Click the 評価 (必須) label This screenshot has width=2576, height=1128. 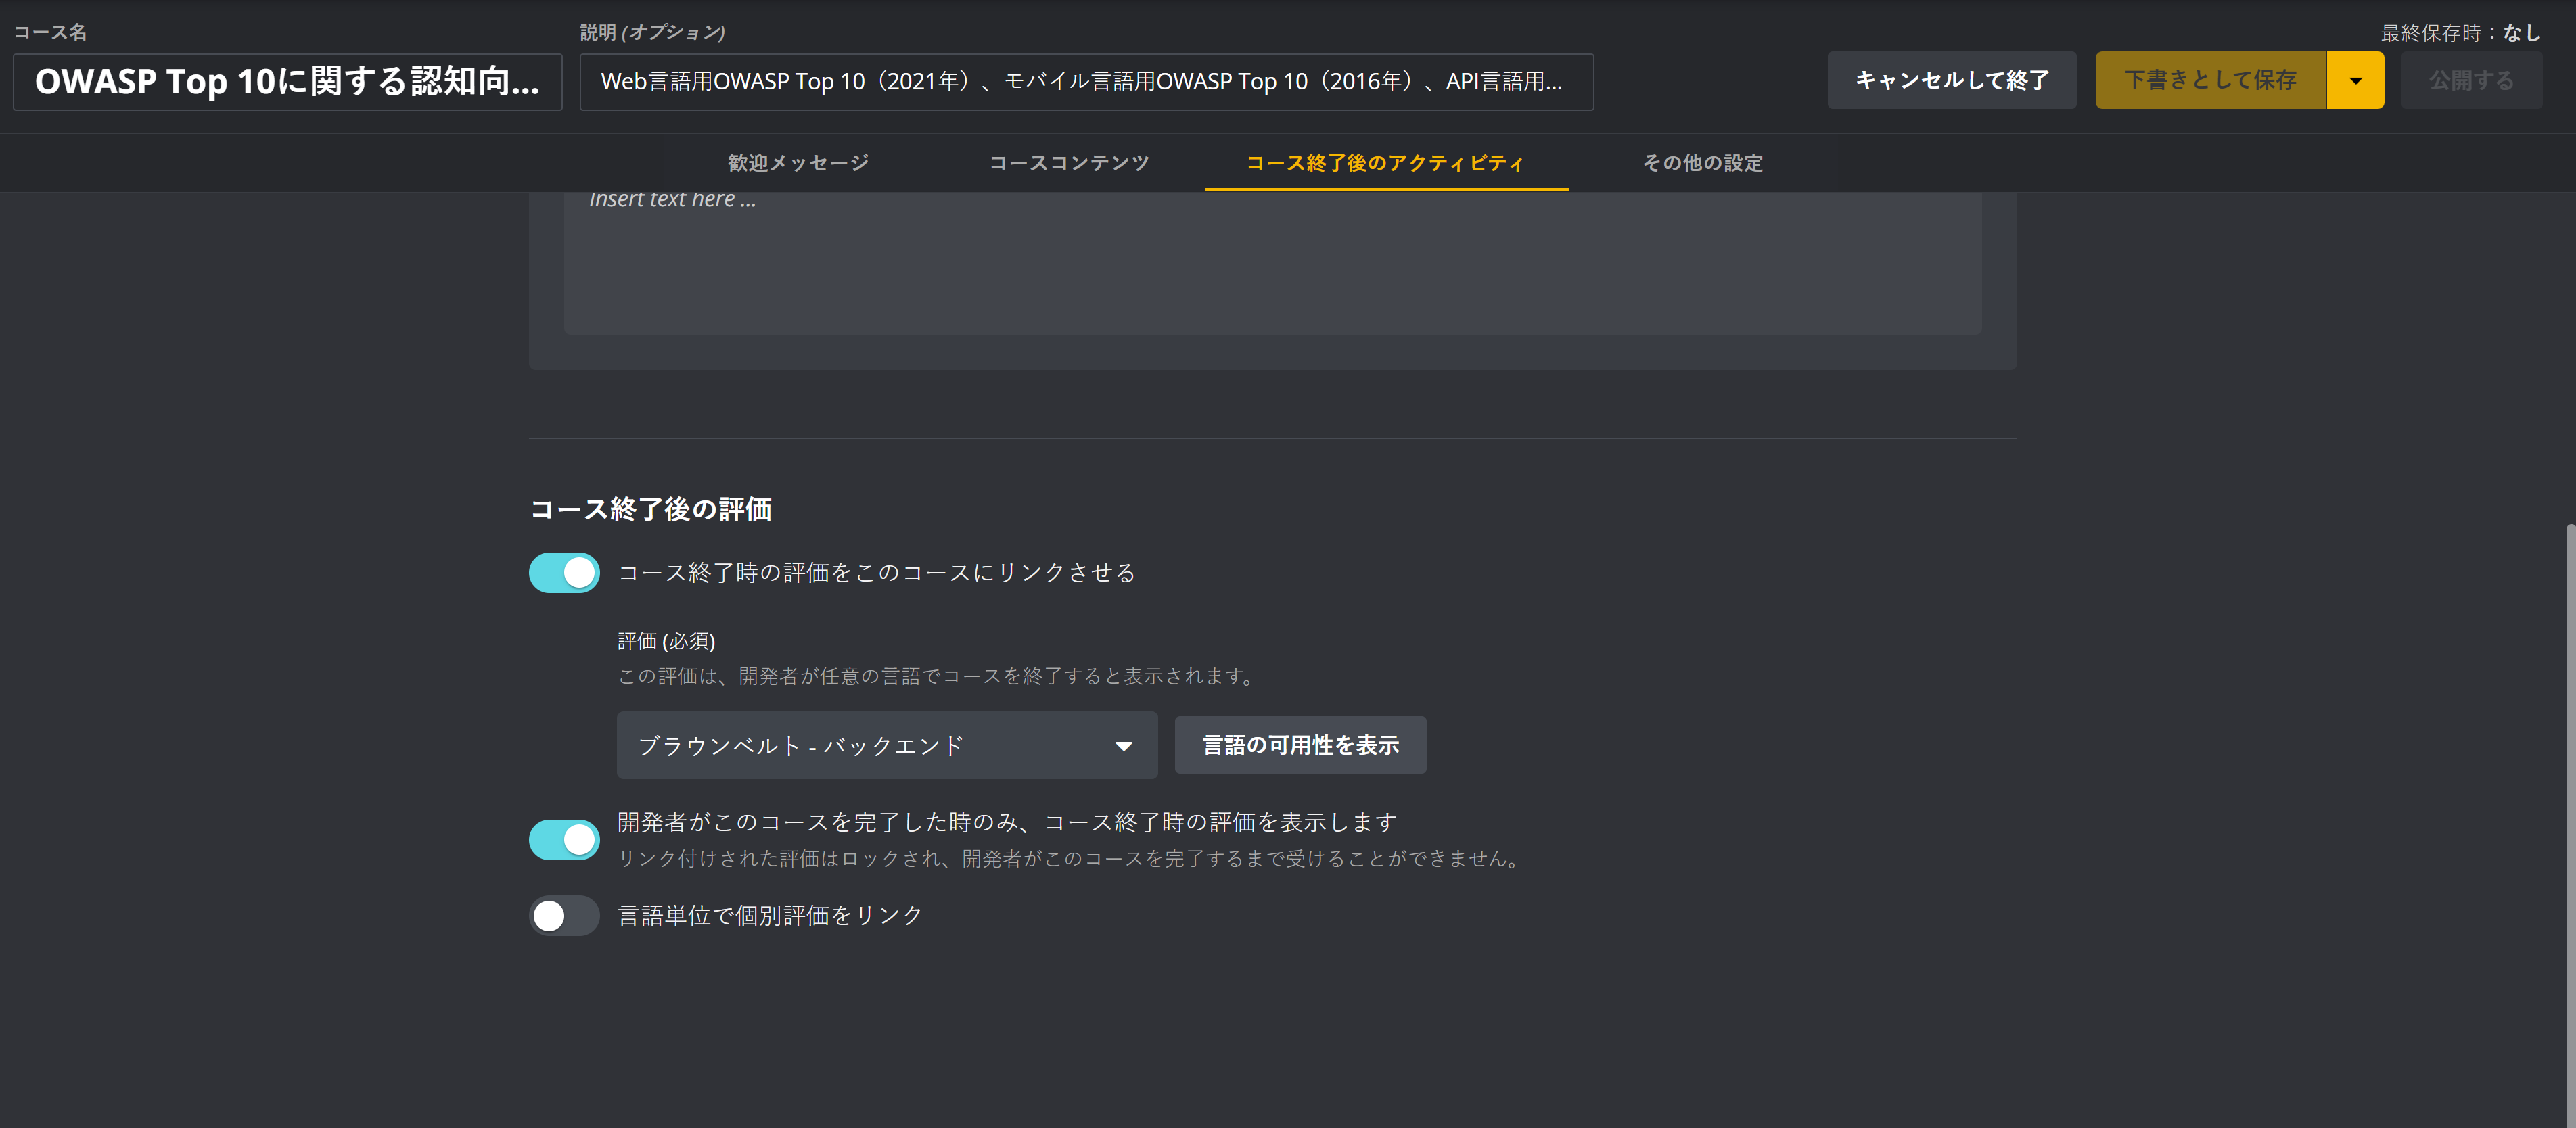click(x=666, y=641)
